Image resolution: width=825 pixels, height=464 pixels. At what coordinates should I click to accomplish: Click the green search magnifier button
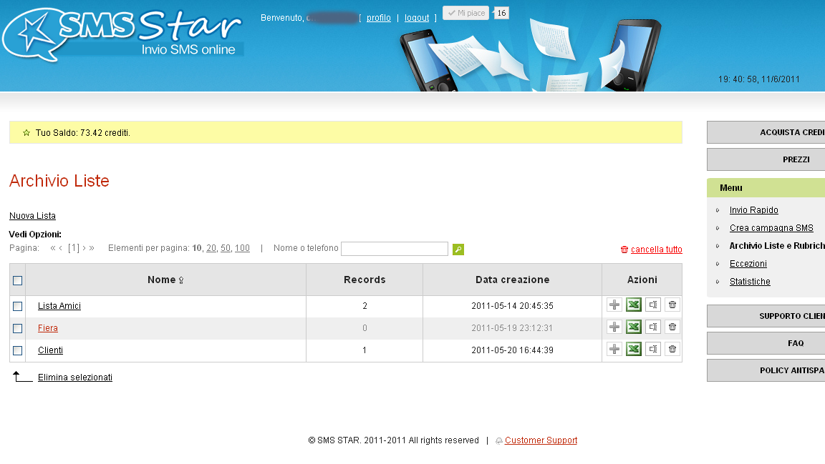(x=458, y=249)
